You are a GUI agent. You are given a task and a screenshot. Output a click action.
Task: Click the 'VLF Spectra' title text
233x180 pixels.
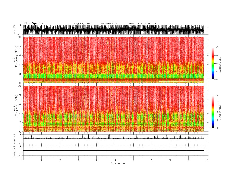coord(33,23)
